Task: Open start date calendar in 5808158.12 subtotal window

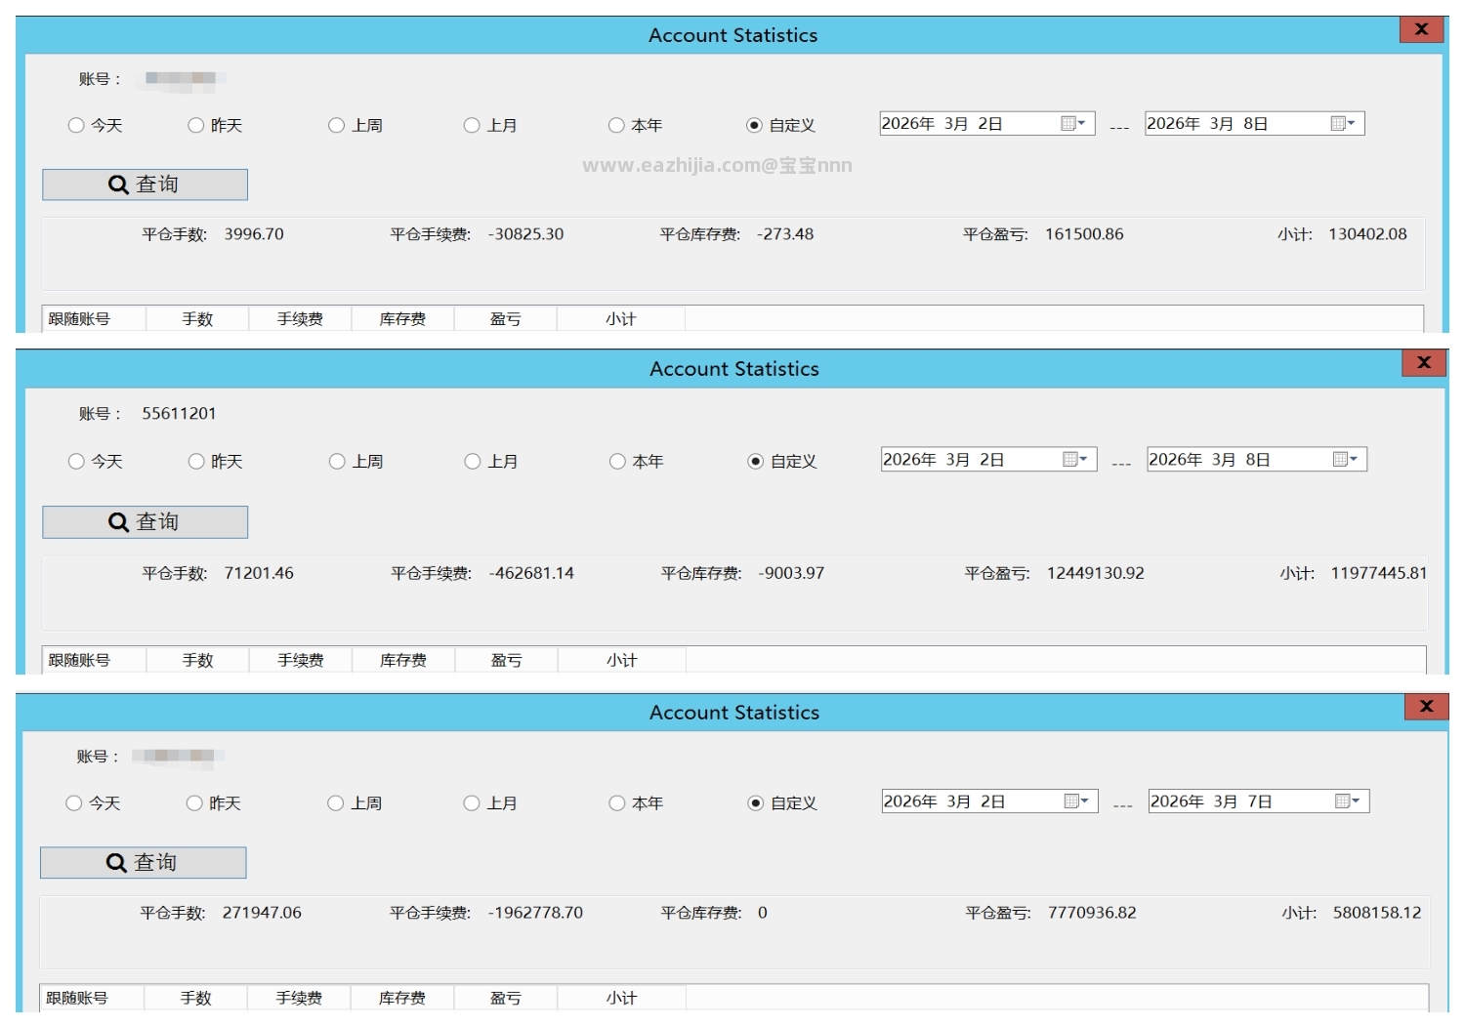Action: pos(1076,801)
